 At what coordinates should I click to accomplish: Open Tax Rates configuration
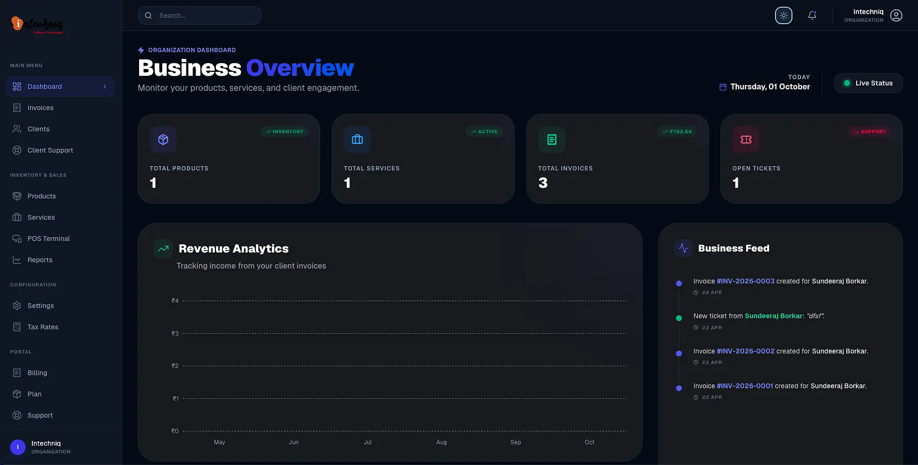[x=60, y=327]
